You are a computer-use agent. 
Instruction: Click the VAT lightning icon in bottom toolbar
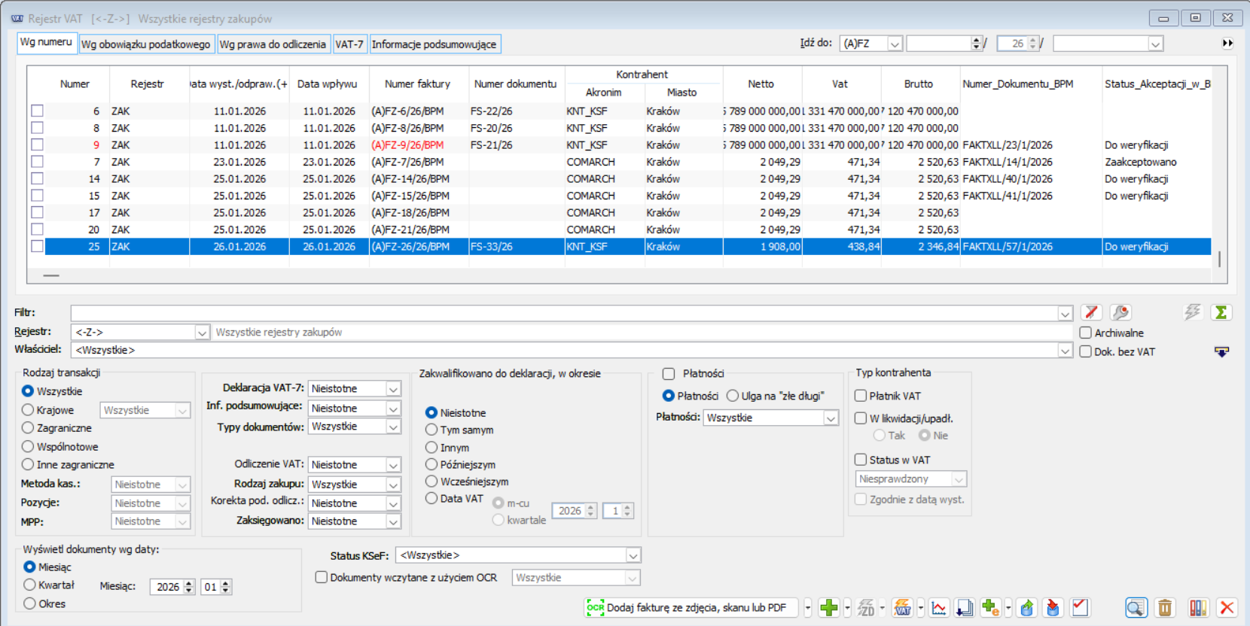pos(902,608)
